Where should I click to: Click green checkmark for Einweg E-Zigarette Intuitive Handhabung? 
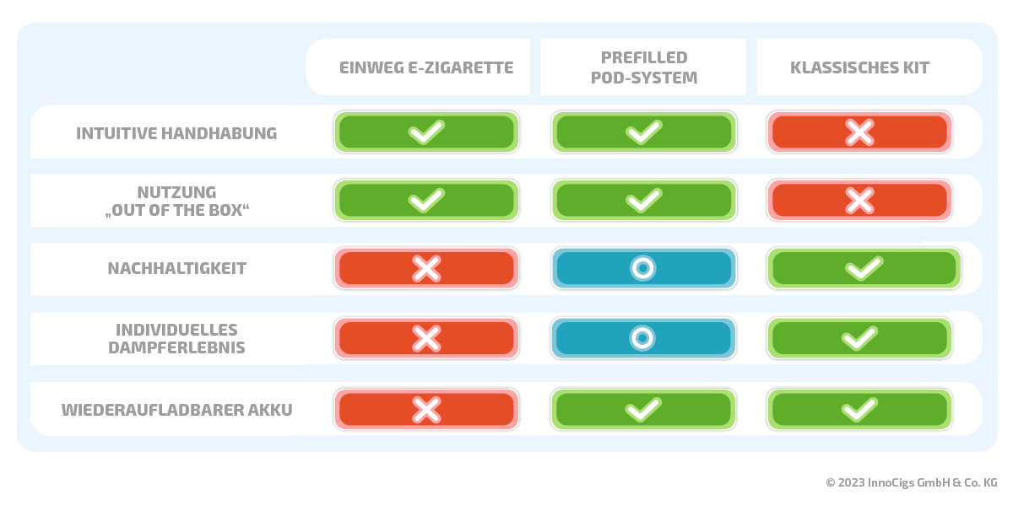pyautogui.click(x=426, y=132)
